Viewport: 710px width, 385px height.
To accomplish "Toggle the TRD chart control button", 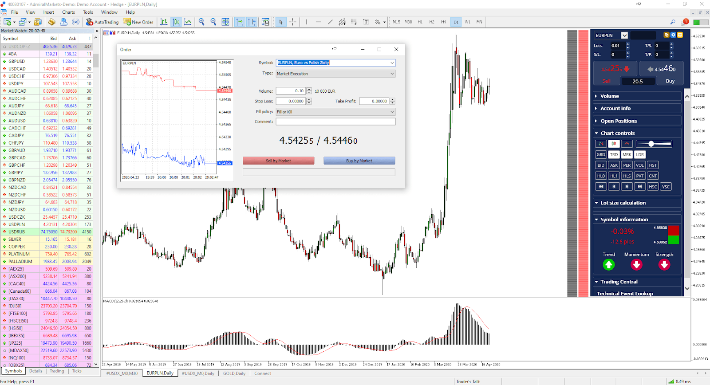I will click(614, 154).
